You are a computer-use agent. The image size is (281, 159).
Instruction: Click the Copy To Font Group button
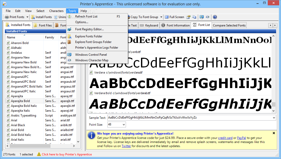point(143,17)
